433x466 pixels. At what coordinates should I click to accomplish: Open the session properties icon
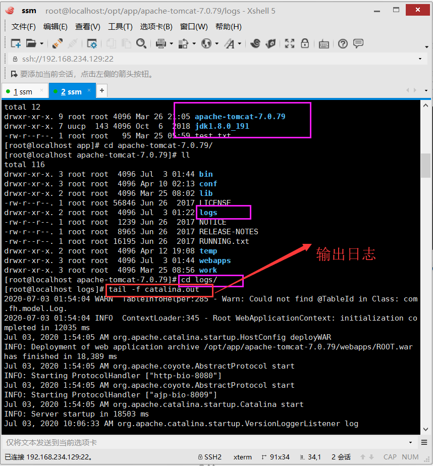(92, 43)
